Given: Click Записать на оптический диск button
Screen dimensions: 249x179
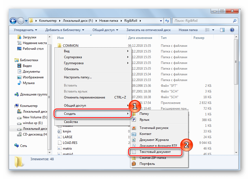Looking at the screenshot, I should (149, 30).
